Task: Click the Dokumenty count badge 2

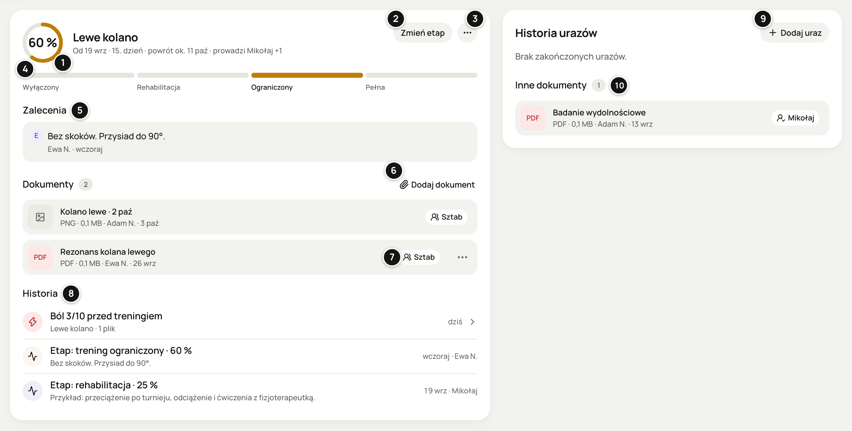Action: [x=85, y=185]
